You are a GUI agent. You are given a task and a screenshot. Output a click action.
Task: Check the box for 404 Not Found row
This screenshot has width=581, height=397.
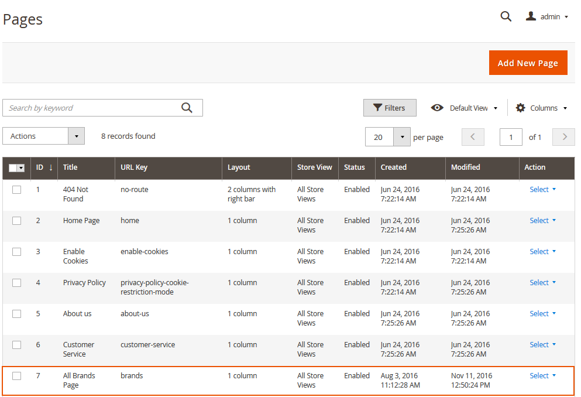click(x=17, y=190)
